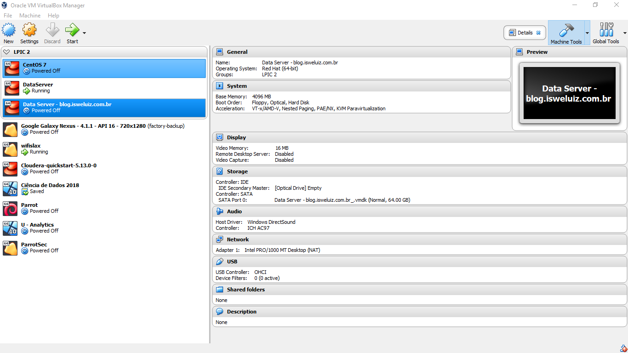
Task: Click the wifislax Linux icon
Action: coord(10,149)
